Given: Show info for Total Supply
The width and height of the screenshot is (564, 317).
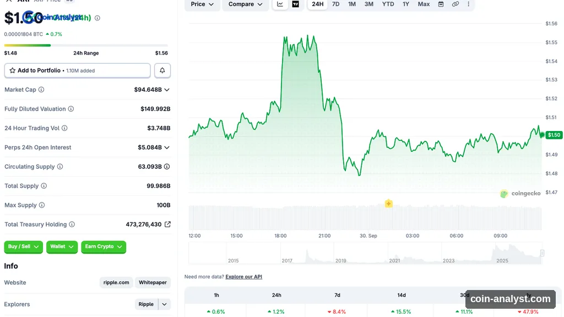Looking at the screenshot, I should [x=44, y=186].
